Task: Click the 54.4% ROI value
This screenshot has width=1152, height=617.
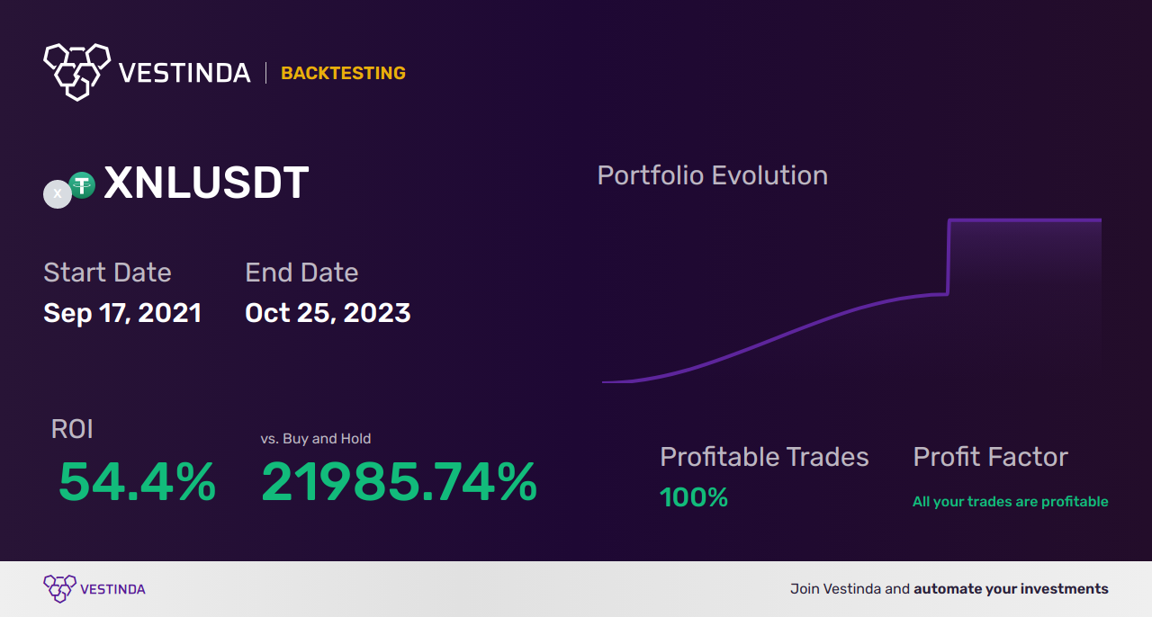Action: coord(137,482)
